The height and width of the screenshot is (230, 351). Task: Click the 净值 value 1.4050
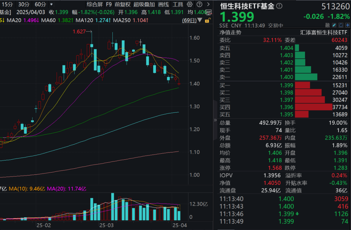coord(272,183)
